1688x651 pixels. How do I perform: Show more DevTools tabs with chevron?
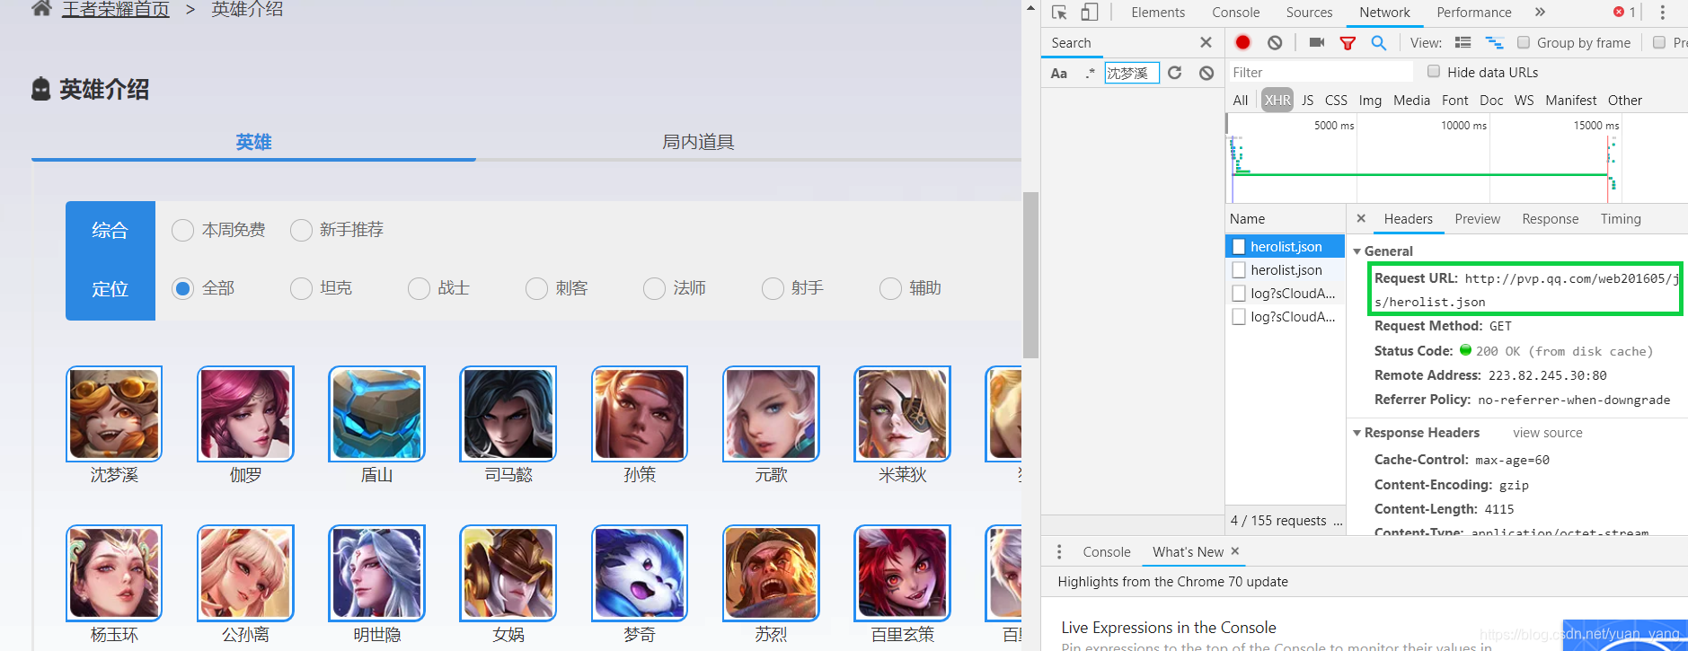point(1540,13)
